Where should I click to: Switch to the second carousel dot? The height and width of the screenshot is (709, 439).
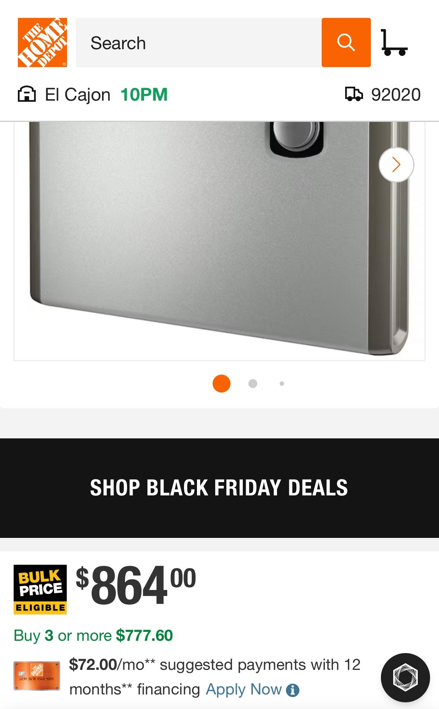click(x=253, y=384)
